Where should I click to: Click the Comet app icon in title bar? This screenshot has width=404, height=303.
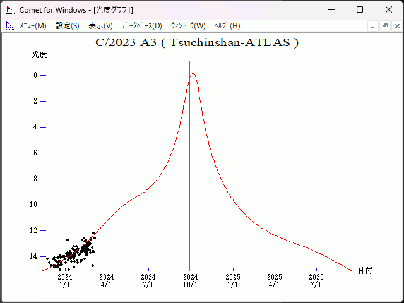10,10
